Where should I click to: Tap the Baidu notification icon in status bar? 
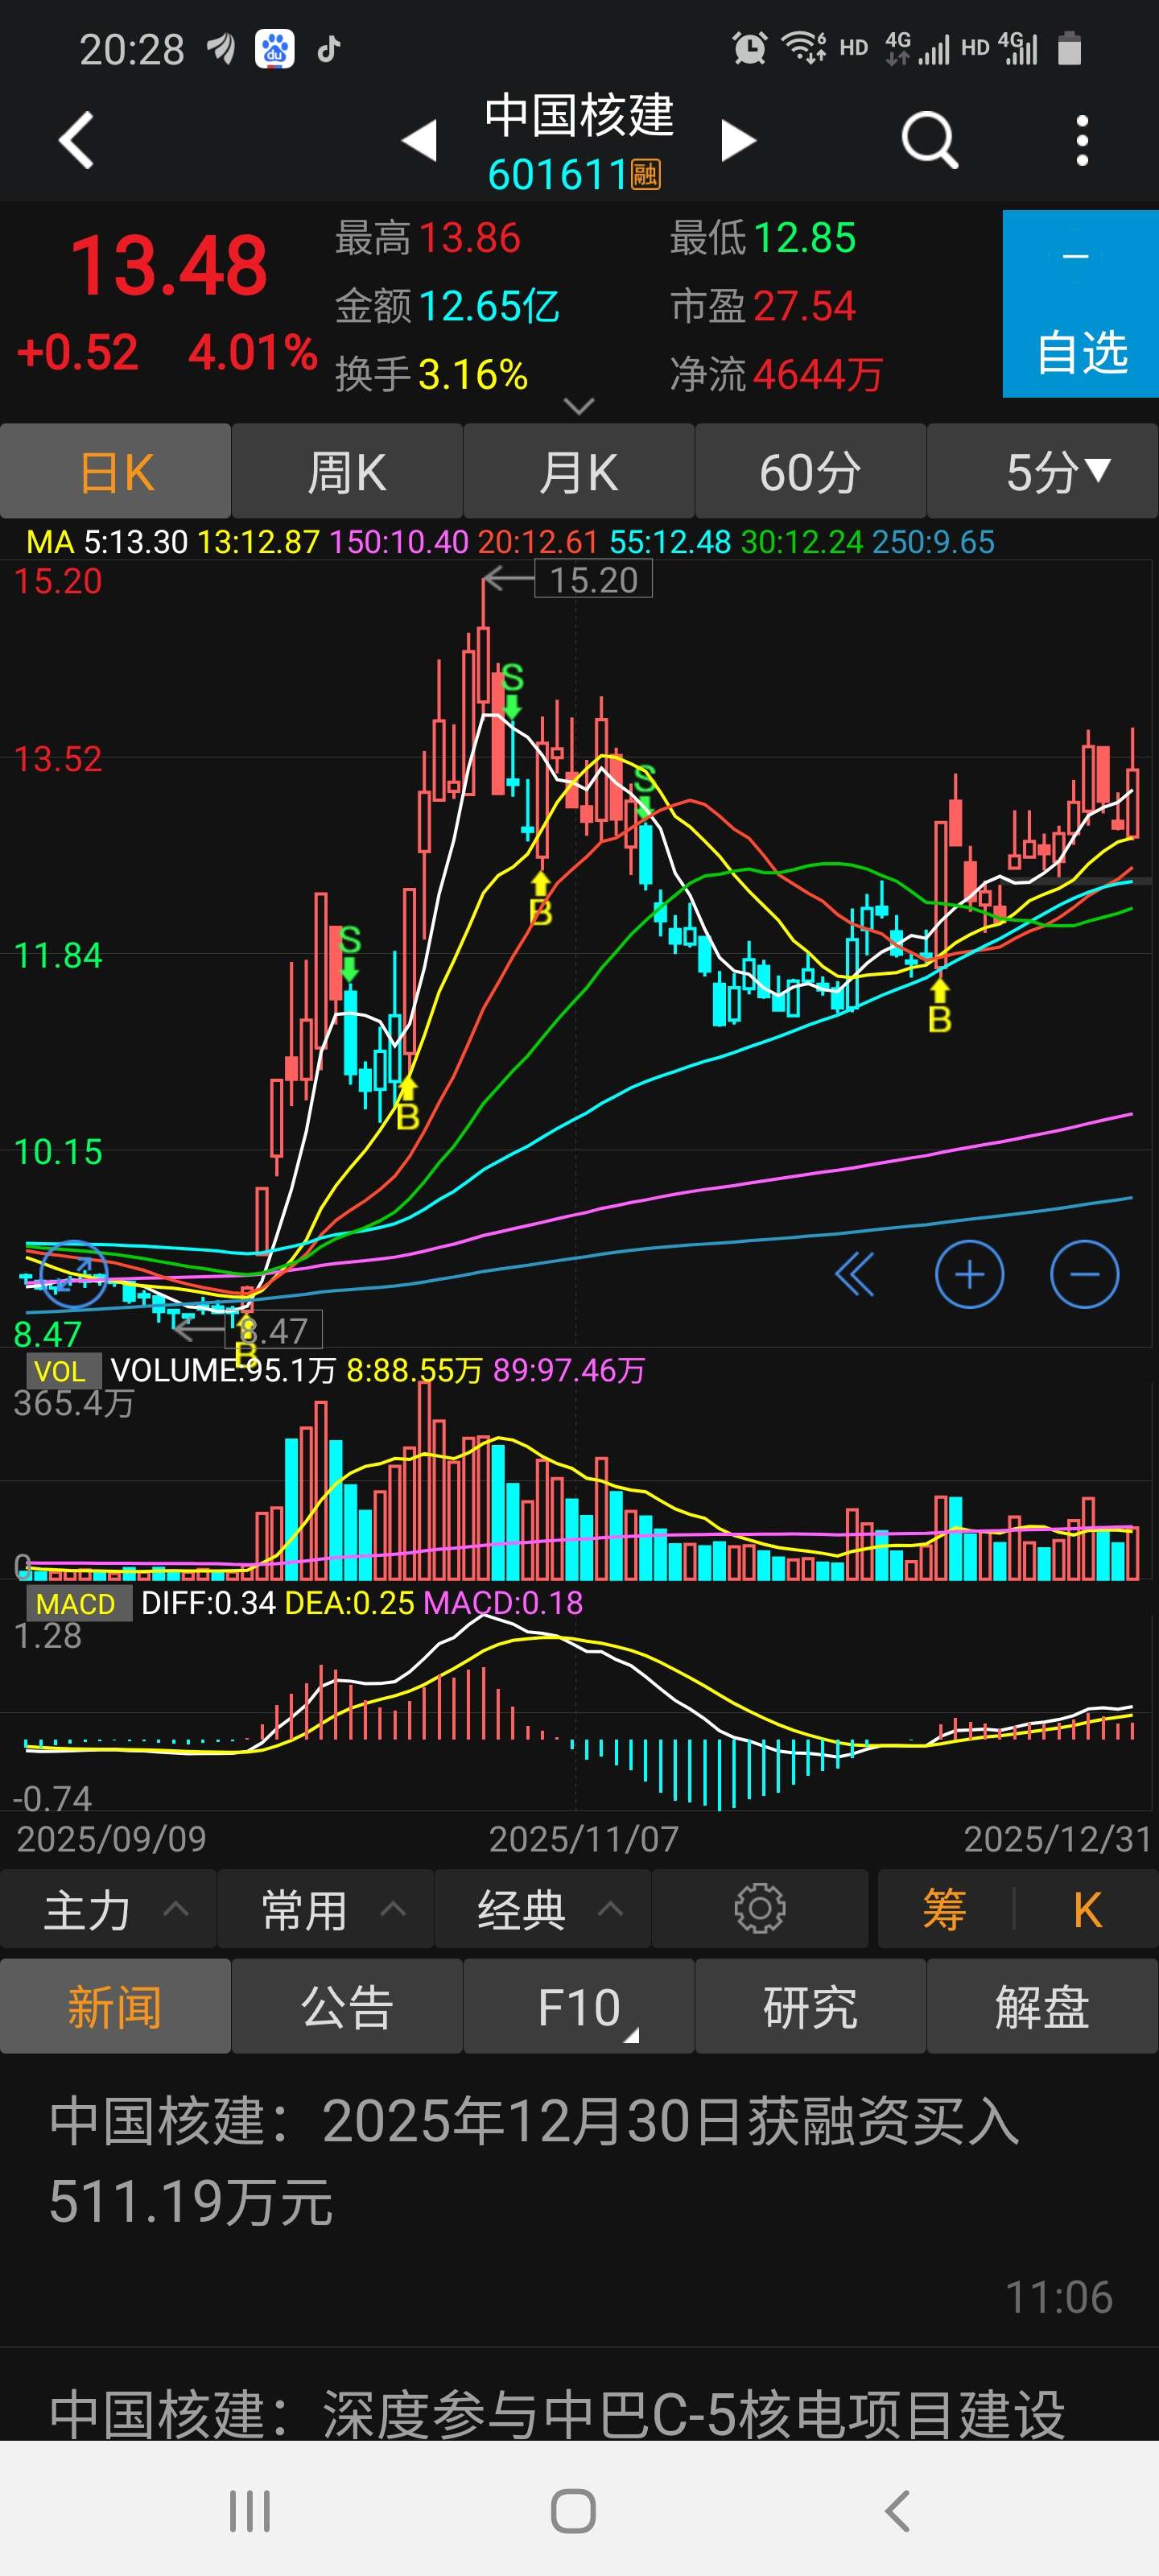click(x=274, y=48)
